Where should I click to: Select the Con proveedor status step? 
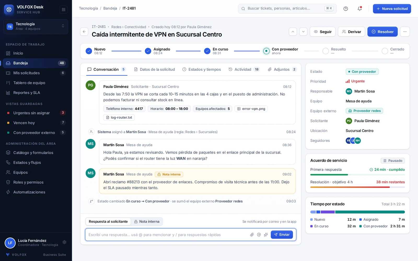tap(281, 51)
